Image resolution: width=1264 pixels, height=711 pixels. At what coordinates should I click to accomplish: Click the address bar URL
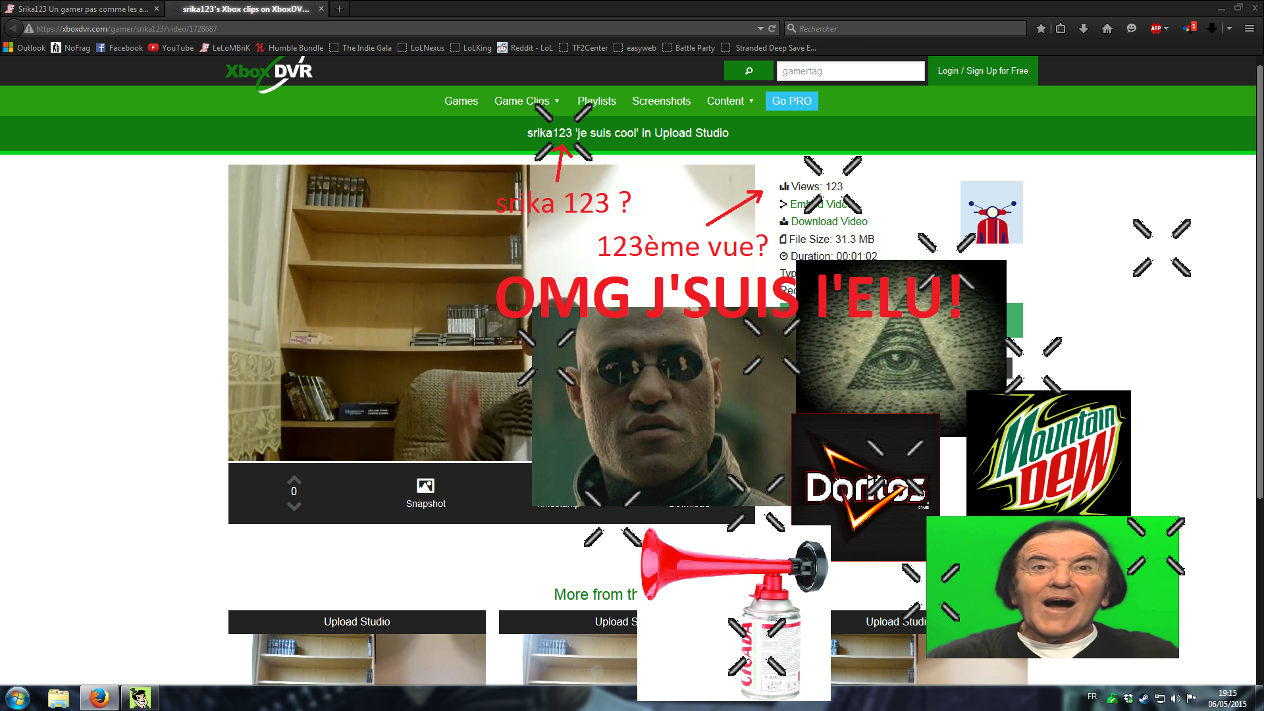click(126, 28)
